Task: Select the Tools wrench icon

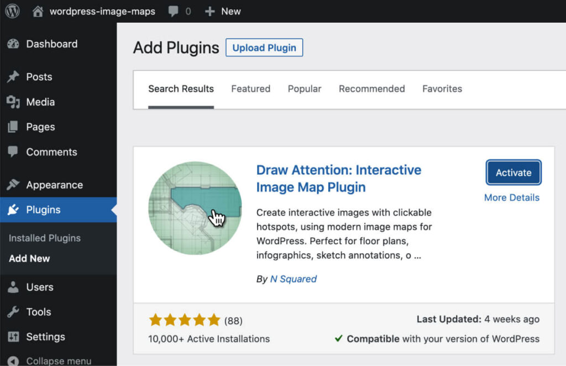Action: coord(14,311)
